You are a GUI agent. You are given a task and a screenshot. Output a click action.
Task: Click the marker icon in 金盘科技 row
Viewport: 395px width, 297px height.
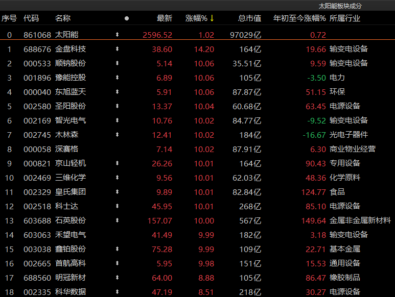pyautogui.click(x=117, y=49)
